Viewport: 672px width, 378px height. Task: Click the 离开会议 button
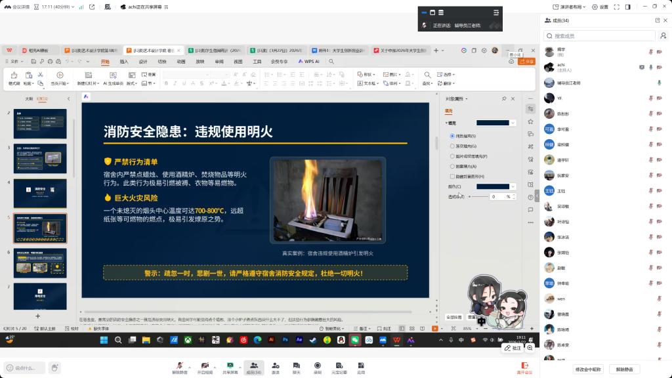coord(524,366)
